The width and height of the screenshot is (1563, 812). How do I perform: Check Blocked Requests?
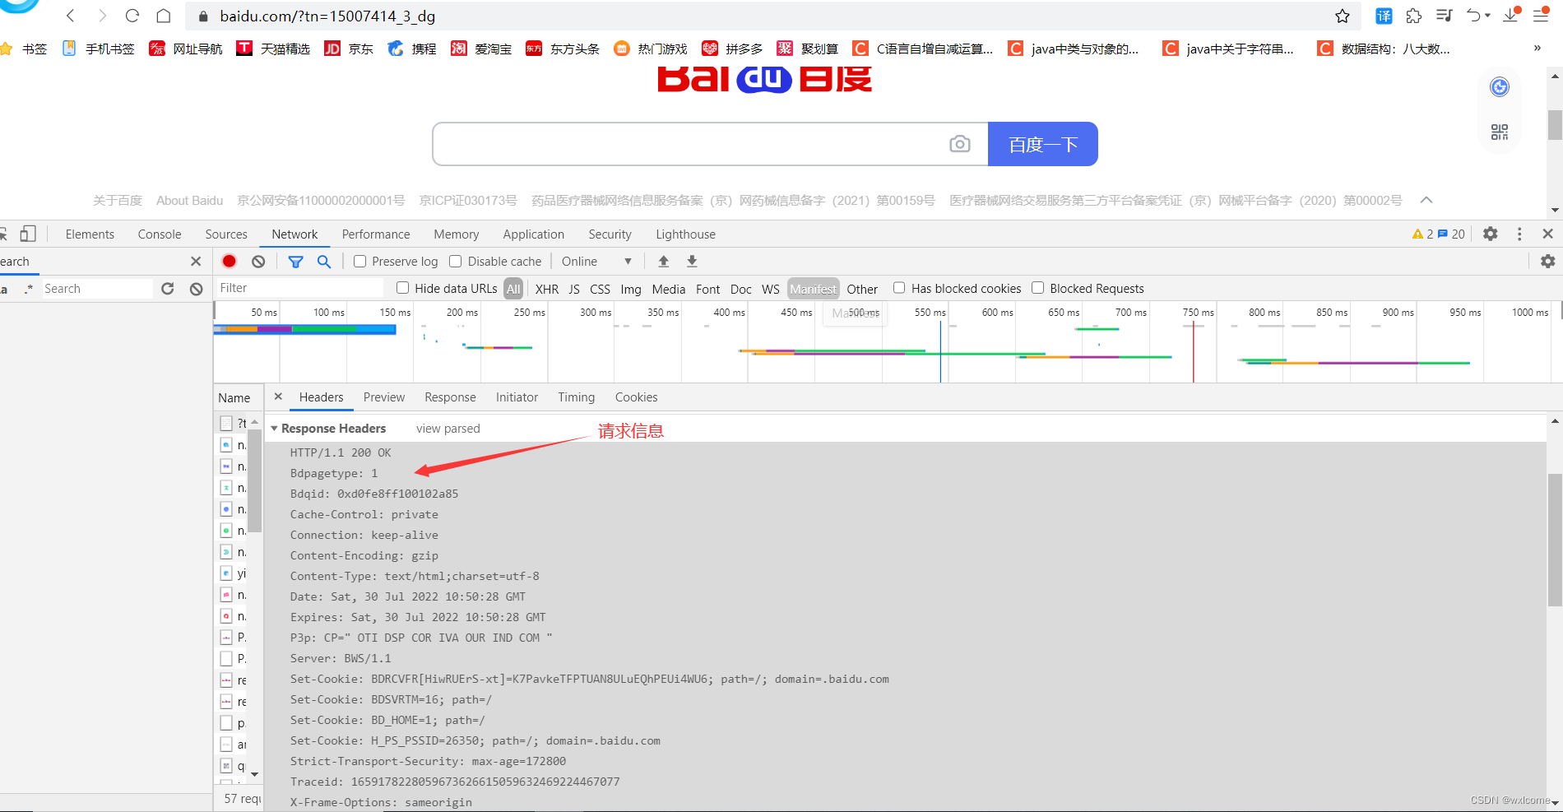pyautogui.click(x=1037, y=288)
